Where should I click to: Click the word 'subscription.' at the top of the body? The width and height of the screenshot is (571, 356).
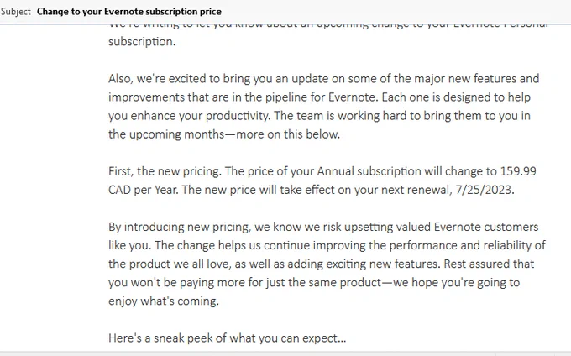(x=142, y=41)
